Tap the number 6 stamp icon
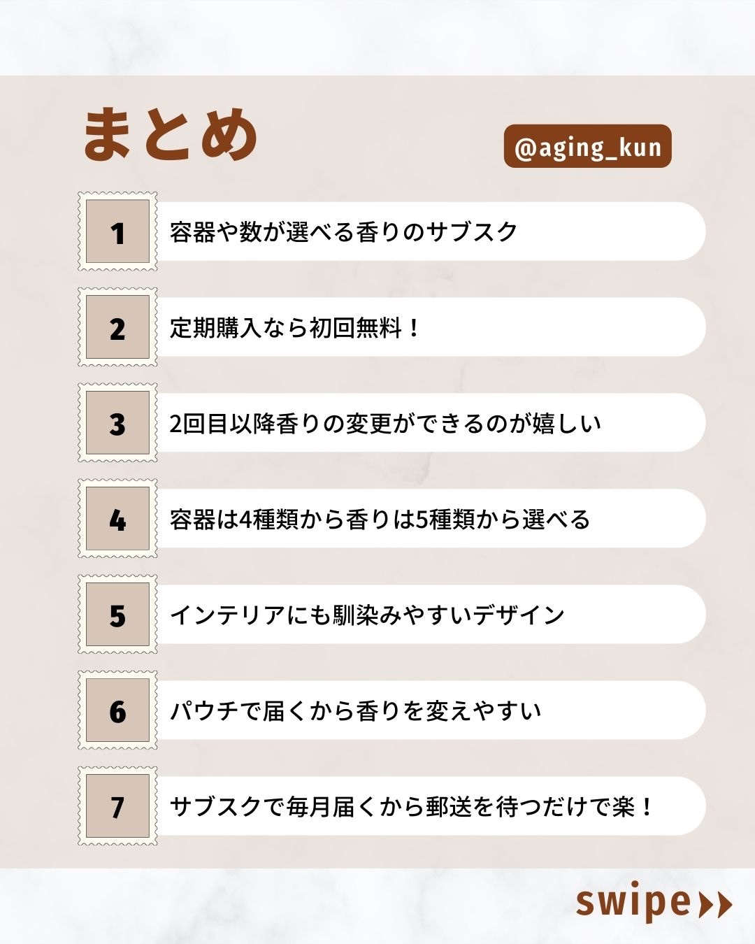755x944 pixels. (117, 710)
